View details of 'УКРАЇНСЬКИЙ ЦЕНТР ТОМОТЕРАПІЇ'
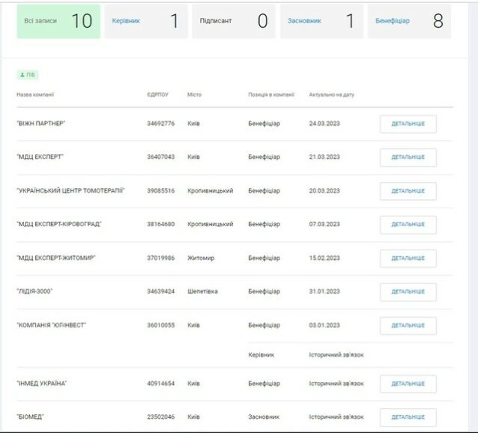478x433 pixels. tap(408, 191)
